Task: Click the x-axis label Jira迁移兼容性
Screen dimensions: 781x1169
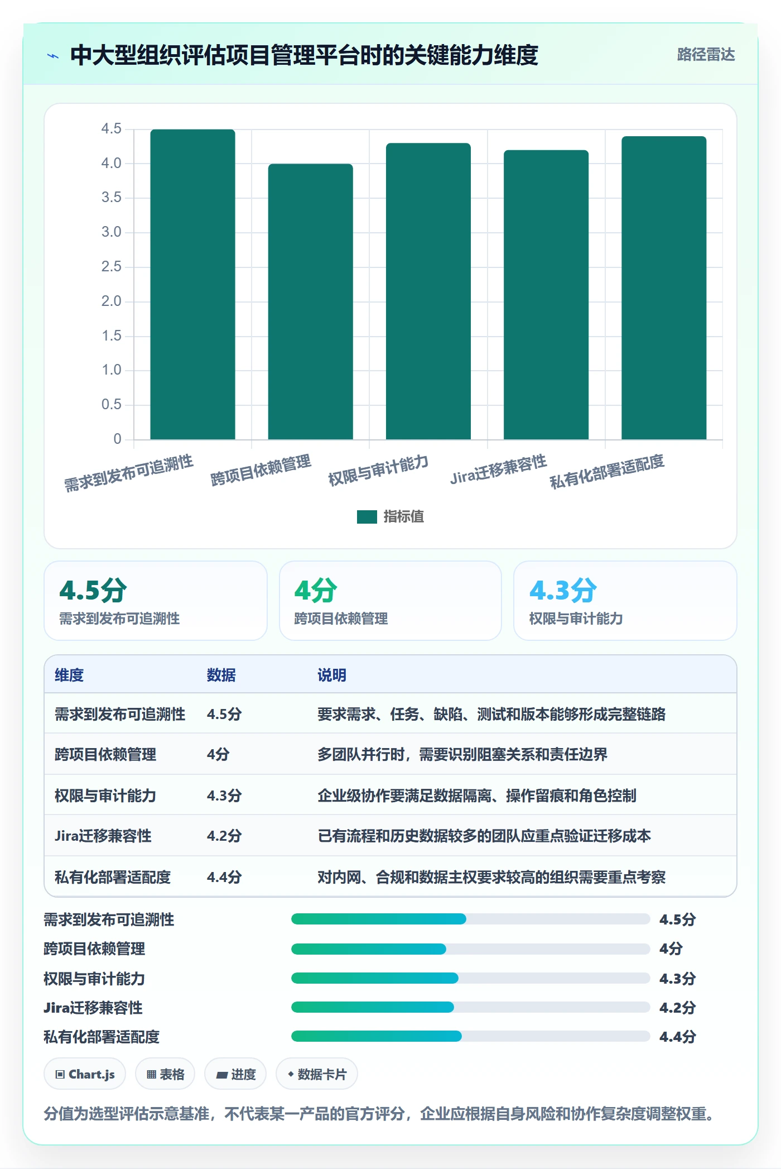Action: point(499,469)
